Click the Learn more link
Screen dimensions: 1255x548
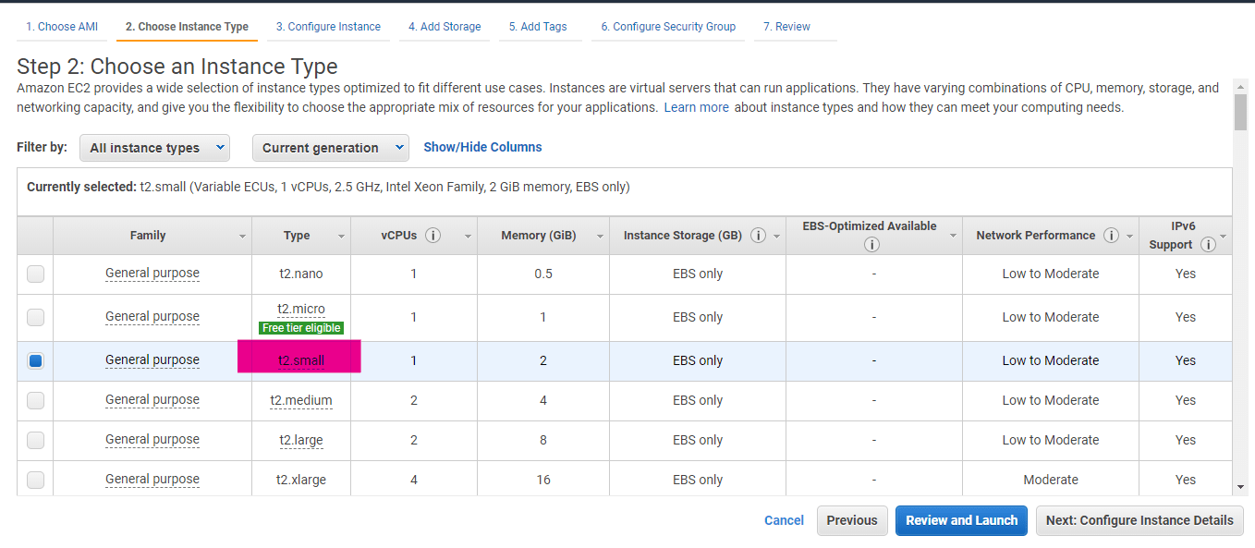(x=697, y=107)
